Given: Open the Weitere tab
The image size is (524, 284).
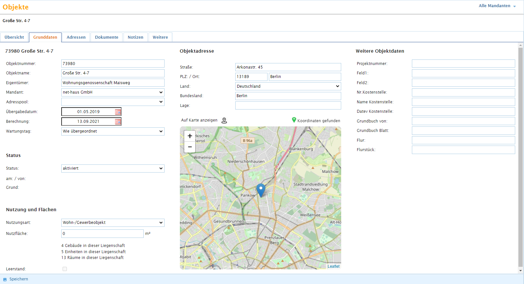Looking at the screenshot, I should [160, 37].
